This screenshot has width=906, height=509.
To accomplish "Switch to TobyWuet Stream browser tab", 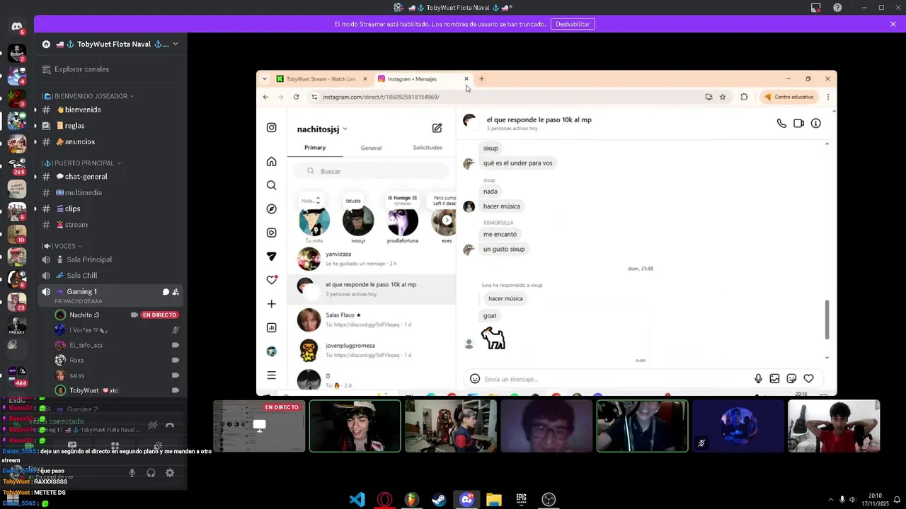I will 322,79.
